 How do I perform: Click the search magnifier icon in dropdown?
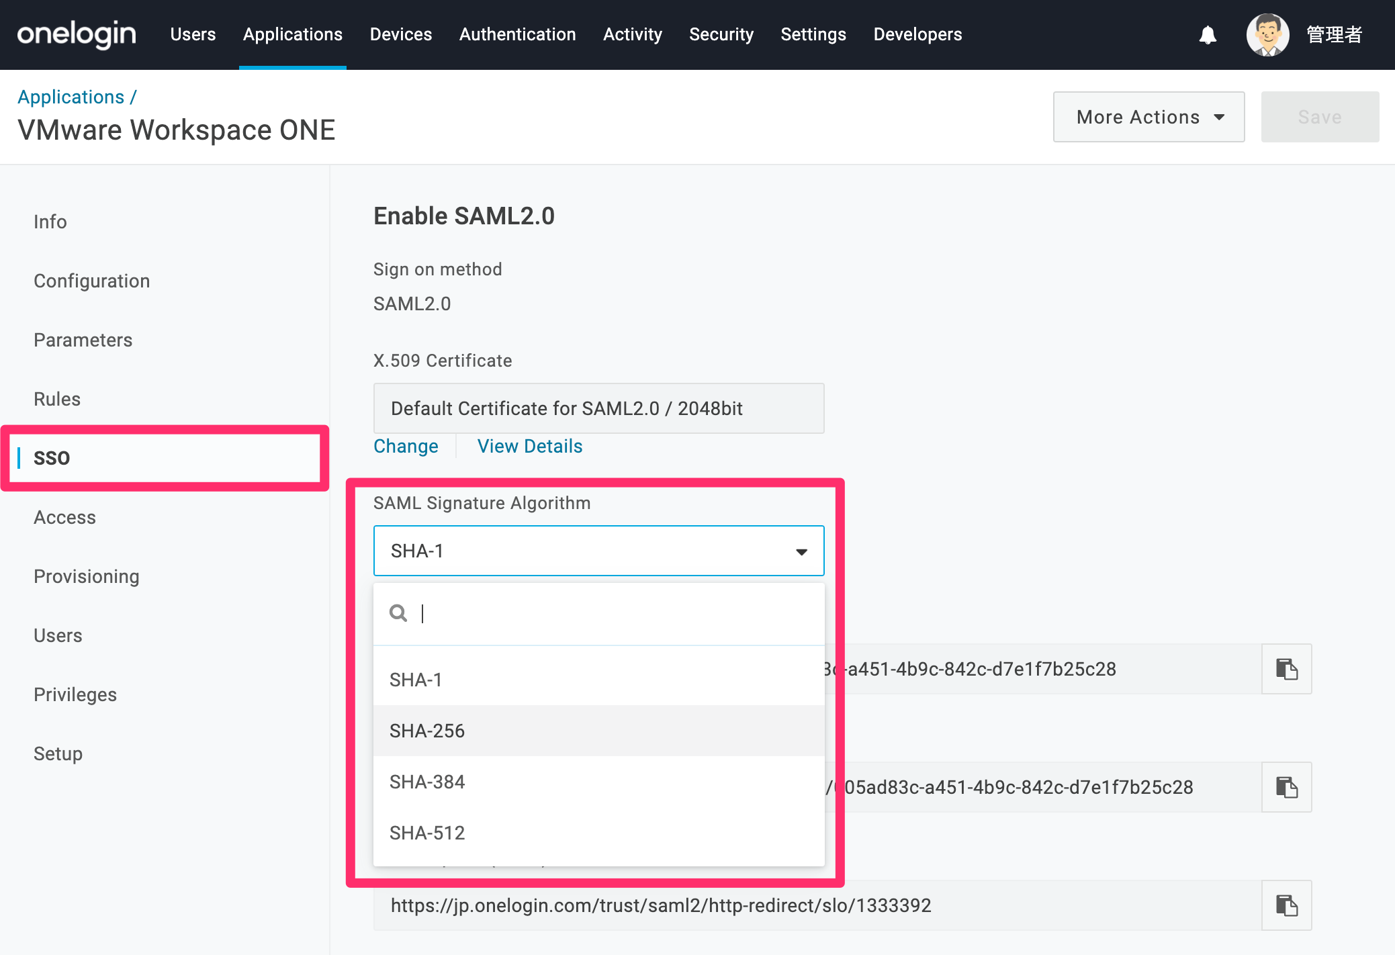(398, 613)
